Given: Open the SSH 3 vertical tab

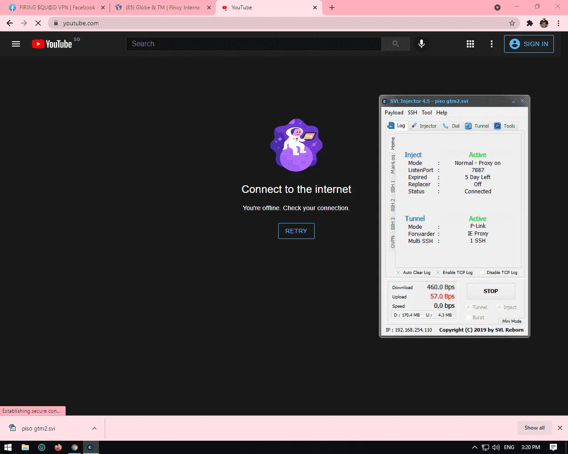Looking at the screenshot, I should 392,223.
